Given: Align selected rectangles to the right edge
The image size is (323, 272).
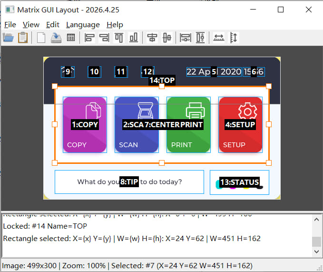Looking at the screenshot, I should point(104,38).
